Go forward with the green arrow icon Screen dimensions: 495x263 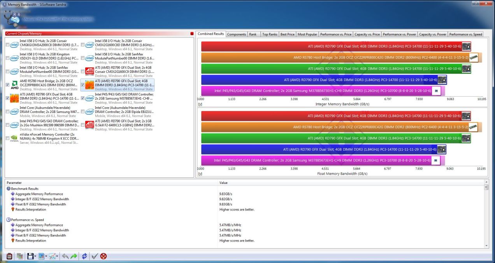[74, 256]
